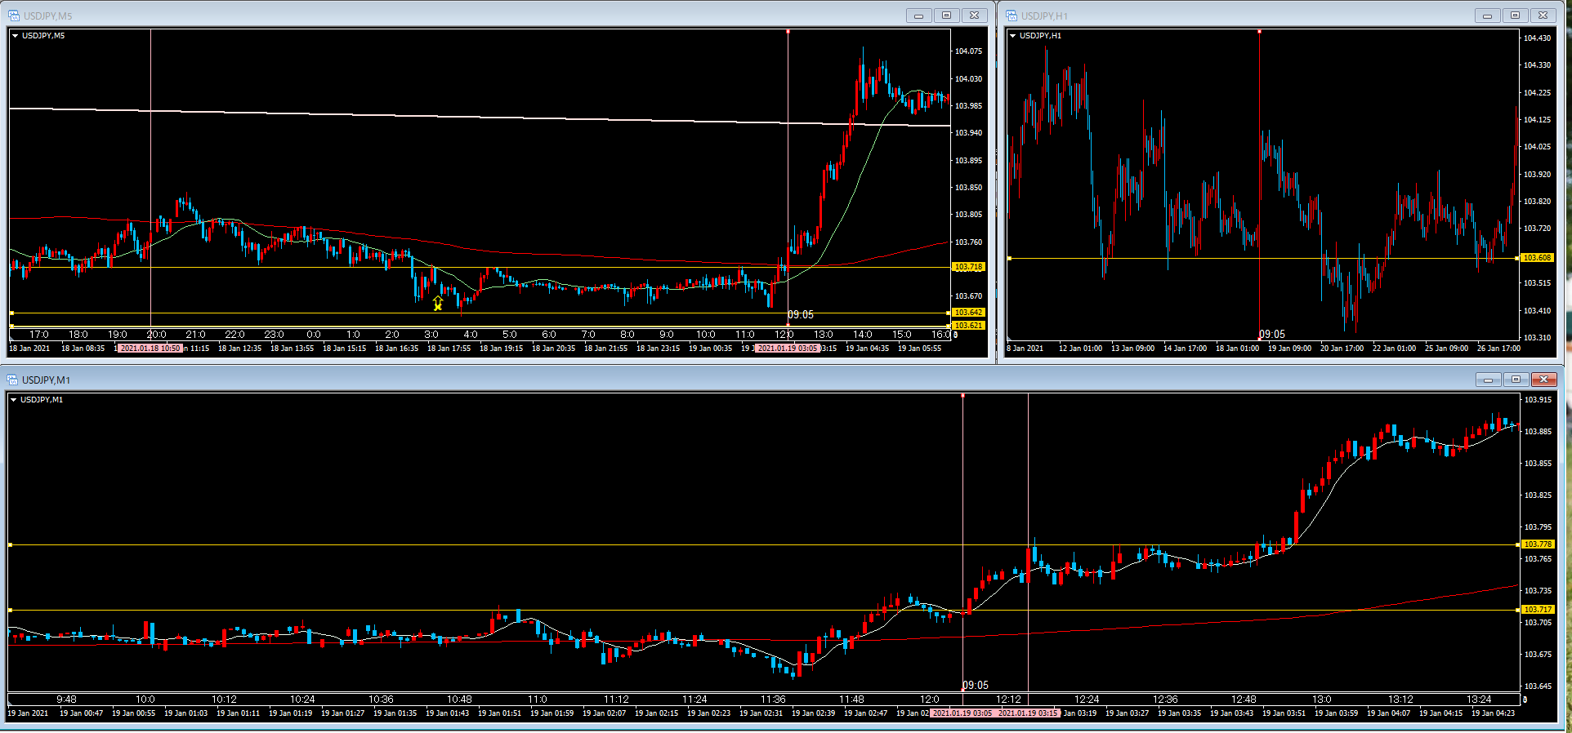Click the USDJPY,H1 window title icon
The height and width of the screenshot is (733, 1572).
[x=1012, y=16]
